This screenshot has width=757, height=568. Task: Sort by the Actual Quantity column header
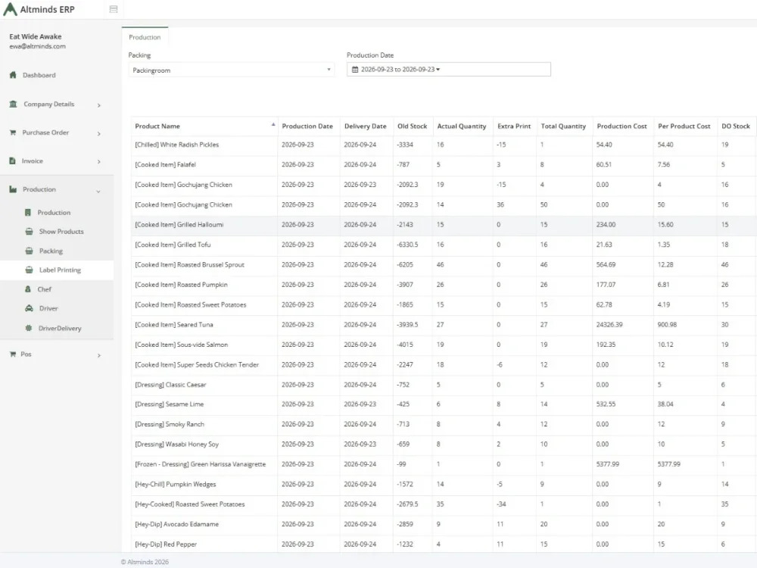click(x=462, y=126)
